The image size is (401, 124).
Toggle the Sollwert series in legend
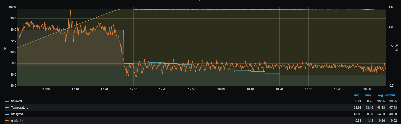pyautogui.click(x=16, y=101)
